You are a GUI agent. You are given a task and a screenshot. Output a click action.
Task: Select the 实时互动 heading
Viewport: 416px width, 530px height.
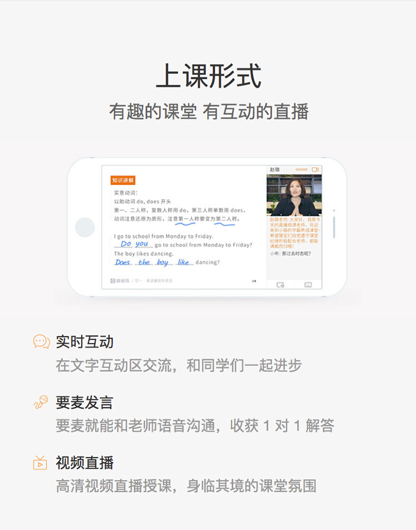click(x=84, y=342)
